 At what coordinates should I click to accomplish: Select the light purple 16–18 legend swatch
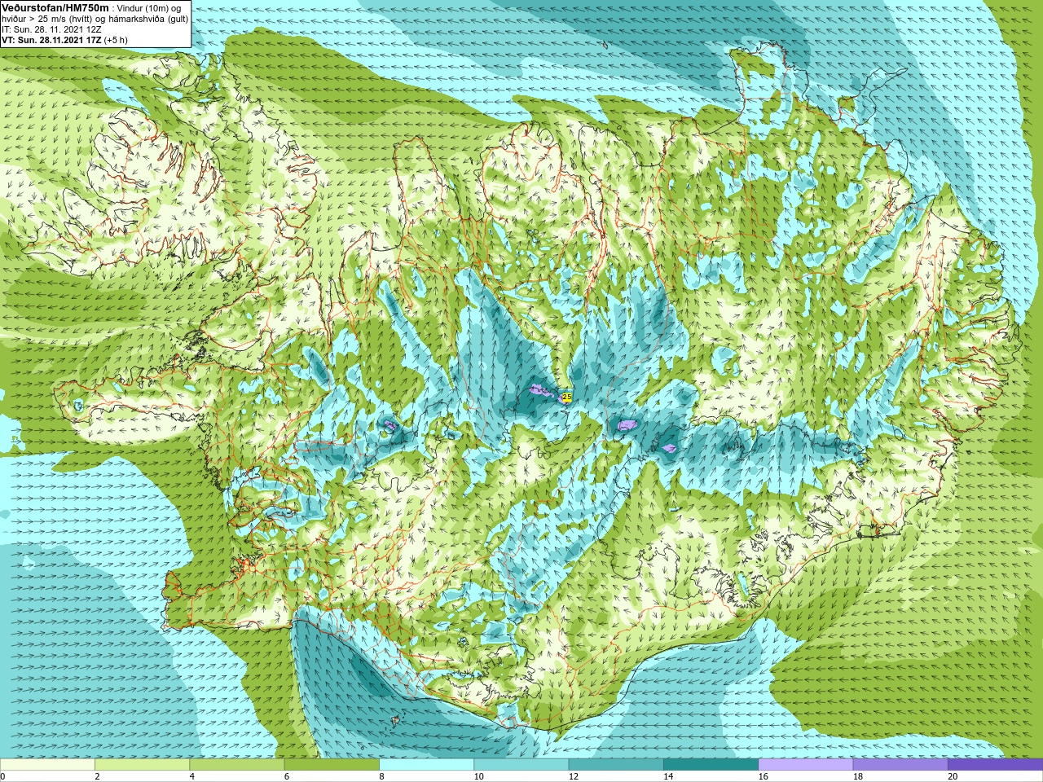click(805, 765)
